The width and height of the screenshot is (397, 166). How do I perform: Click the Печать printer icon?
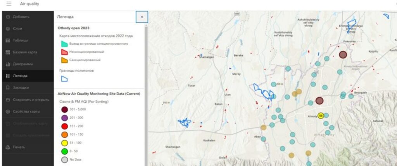(8, 147)
